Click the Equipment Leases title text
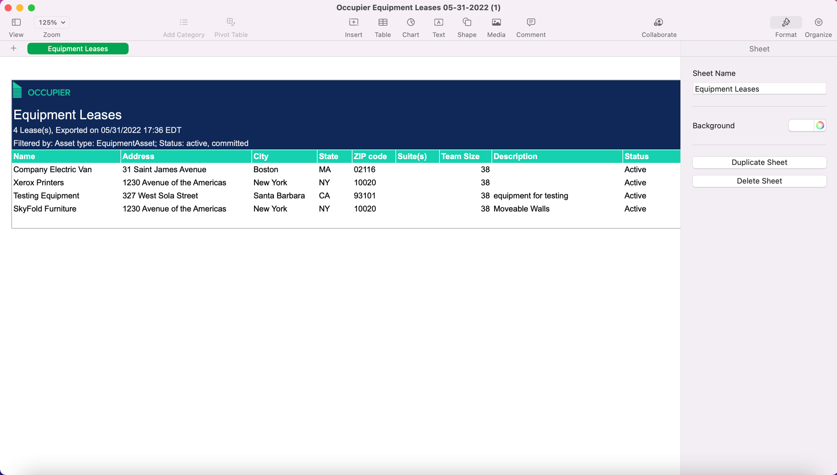This screenshot has height=475, width=837. pos(68,115)
